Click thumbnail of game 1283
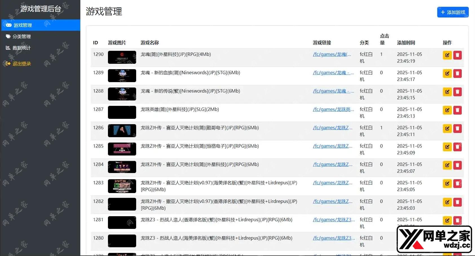 (122, 186)
